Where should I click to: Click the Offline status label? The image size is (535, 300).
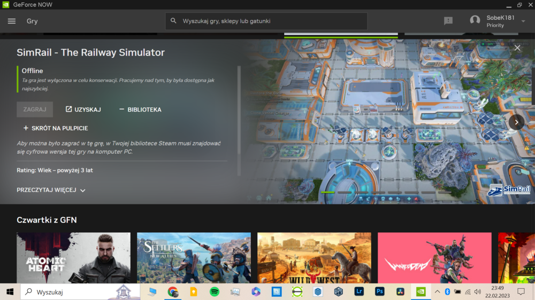[x=33, y=71]
